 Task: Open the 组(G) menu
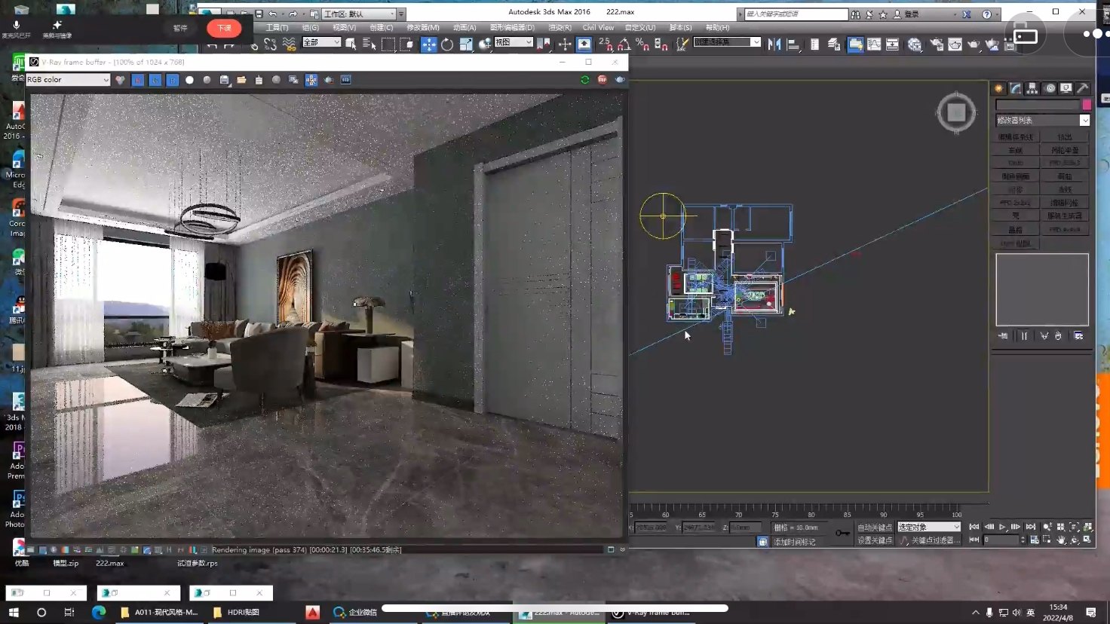311,27
